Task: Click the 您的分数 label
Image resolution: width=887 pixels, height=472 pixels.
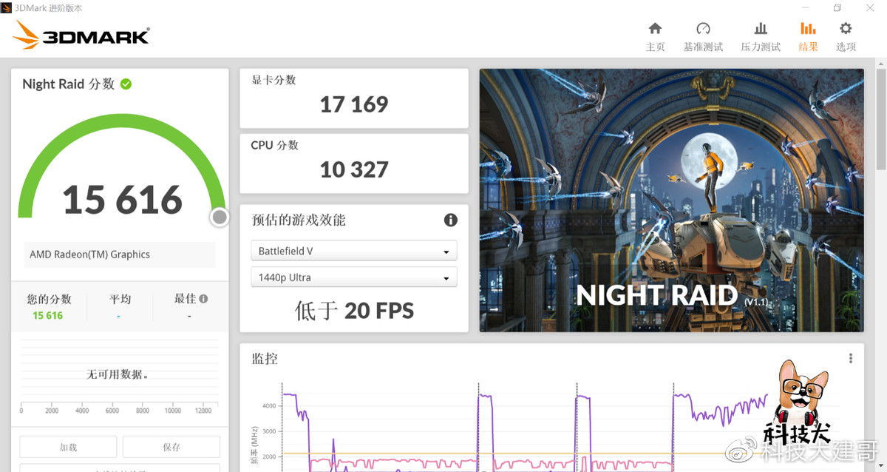Action: tap(49, 299)
